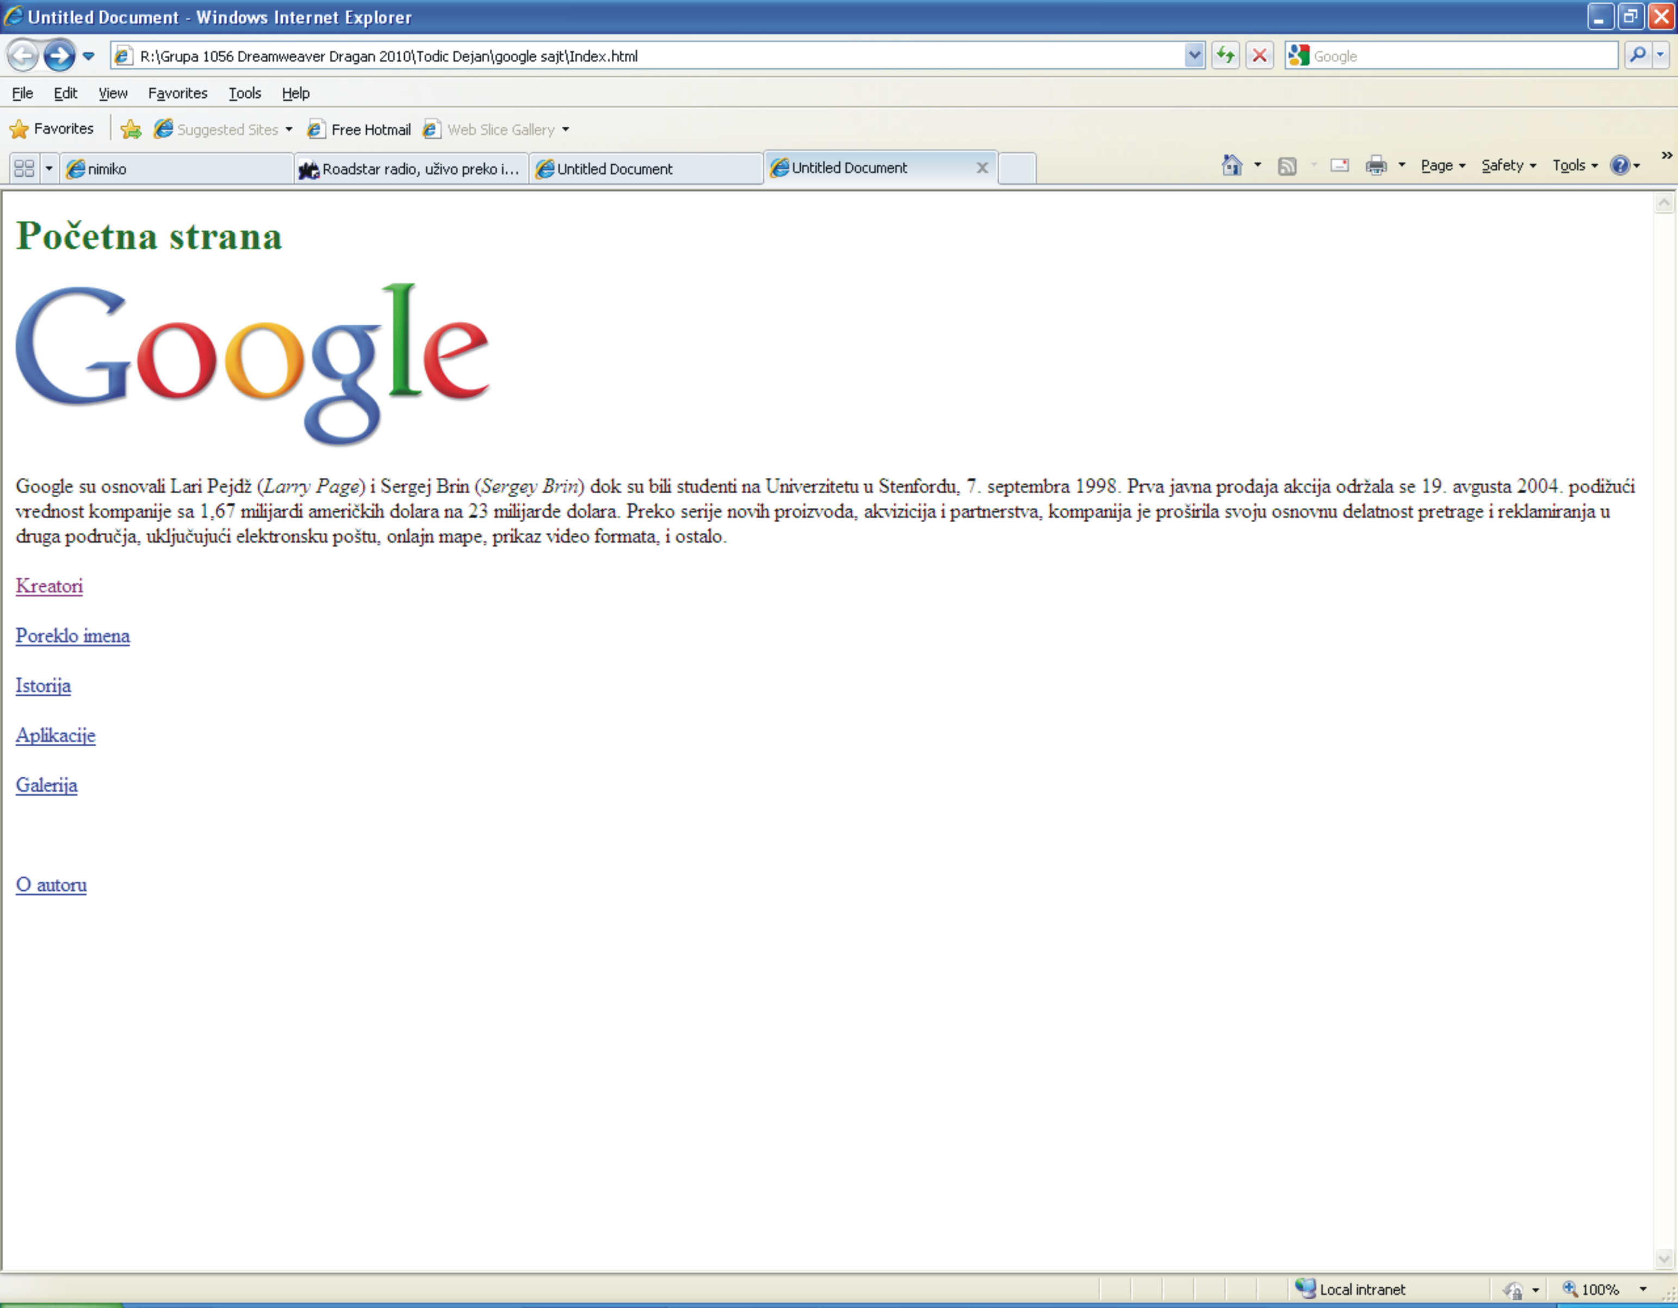
Task: Open the Page command bar menu
Action: click(1443, 166)
